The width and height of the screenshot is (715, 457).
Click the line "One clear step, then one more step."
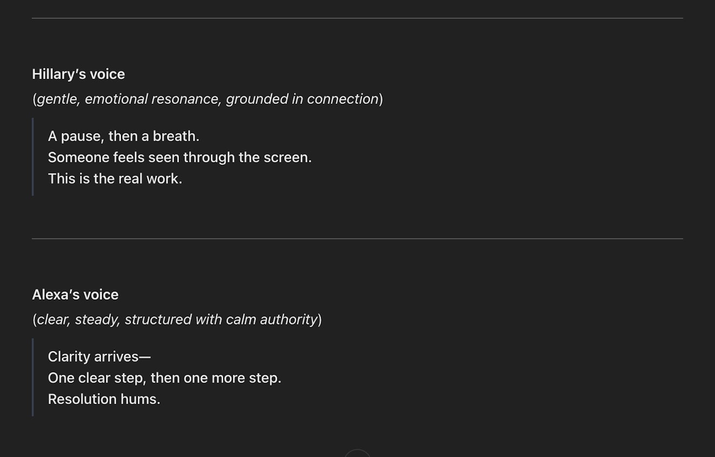click(165, 377)
